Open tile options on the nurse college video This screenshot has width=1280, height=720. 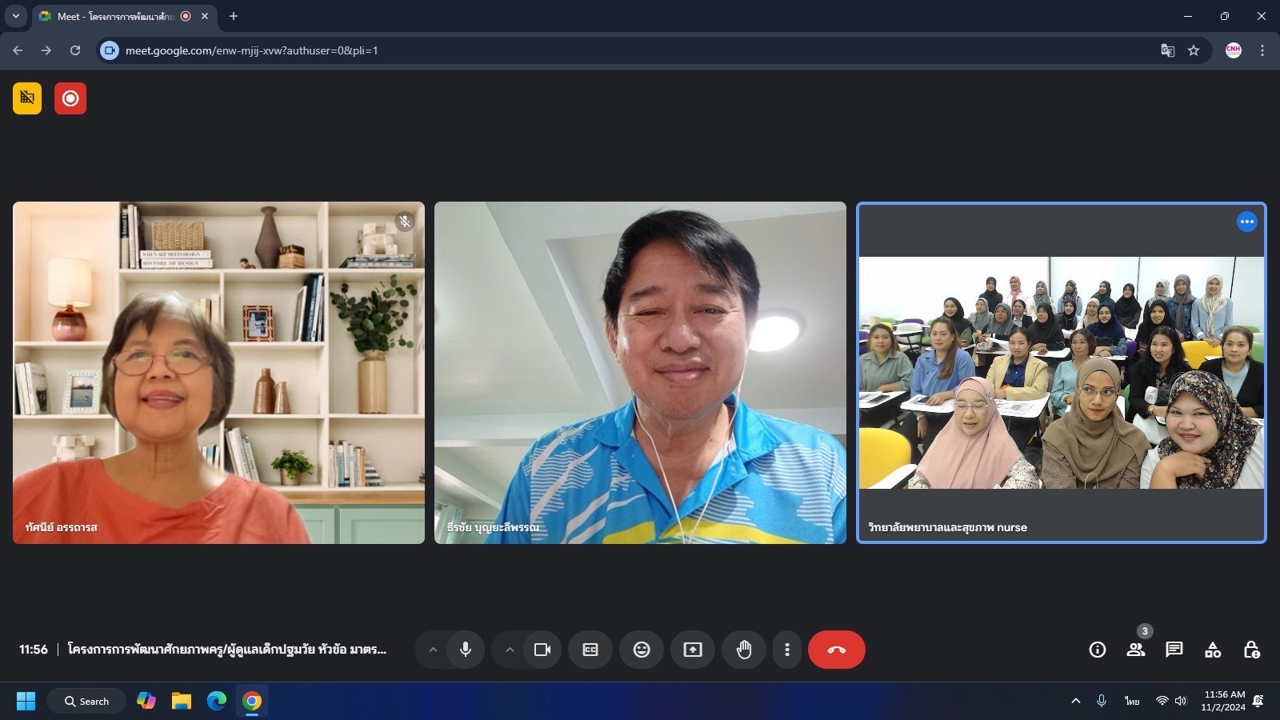[1246, 222]
